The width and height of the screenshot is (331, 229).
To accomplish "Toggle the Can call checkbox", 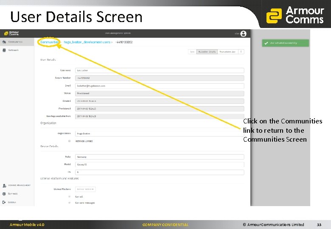I will pyautogui.click(x=69, y=196).
